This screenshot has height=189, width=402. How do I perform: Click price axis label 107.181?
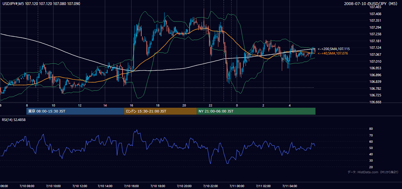375,41
